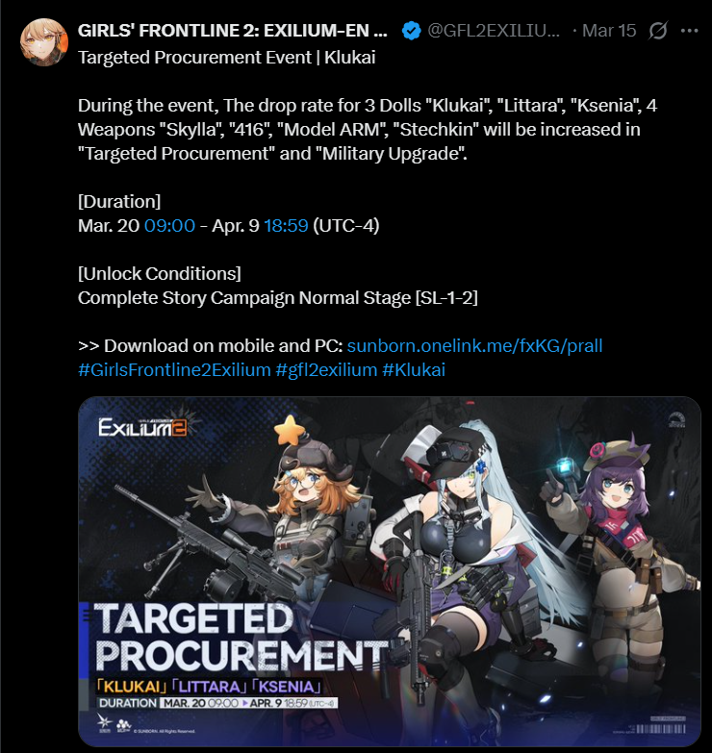Open sunborn.onelink.me download link

click(x=474, y=346)
